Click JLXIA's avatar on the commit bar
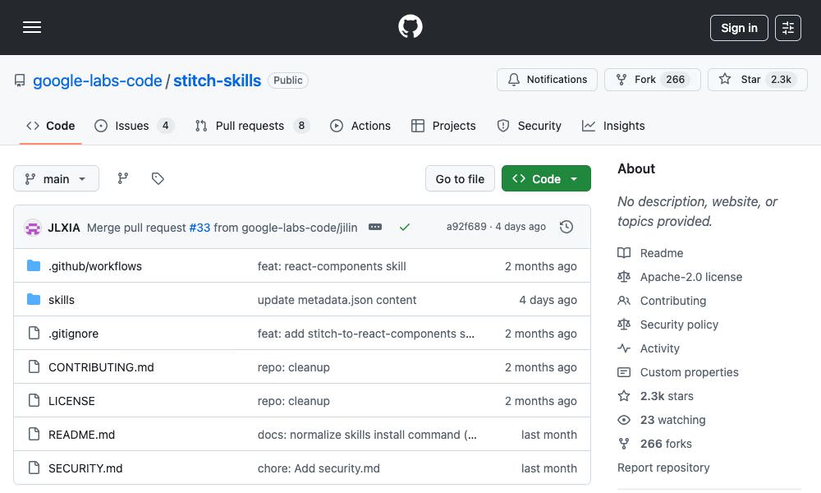821x493 pixels. (33, 227)
